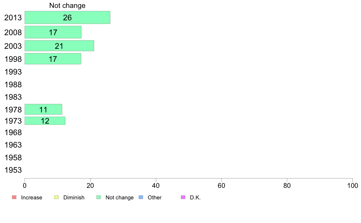Click the 40 tick on x-axis
This screenshot has width=361, height=223.
point(156,185)
